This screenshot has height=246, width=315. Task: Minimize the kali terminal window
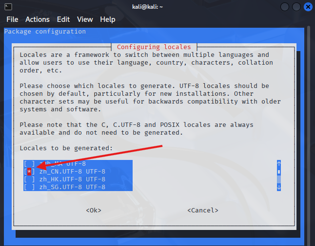[285, 7]
